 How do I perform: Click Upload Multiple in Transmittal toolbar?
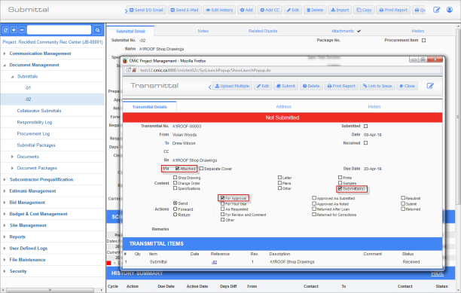[232, 86]
